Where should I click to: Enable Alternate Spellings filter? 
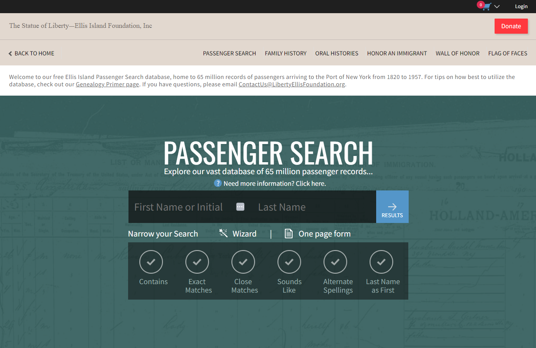(x=335, y=262)
